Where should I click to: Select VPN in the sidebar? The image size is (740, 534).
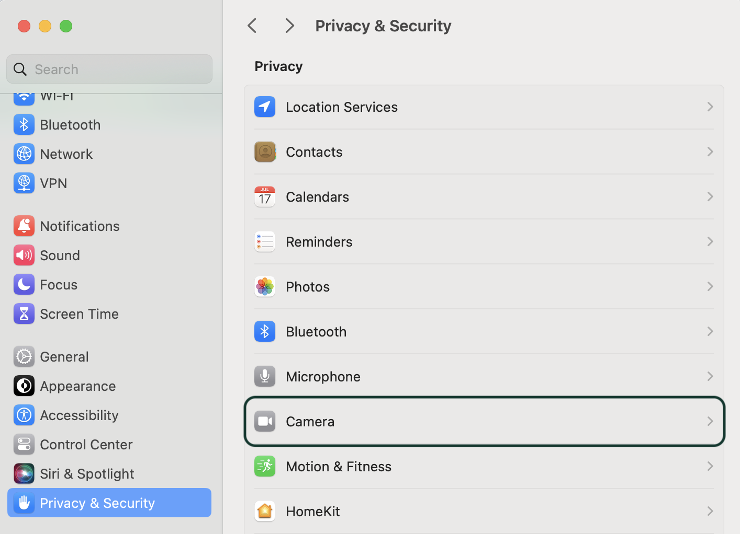(53, 183)
